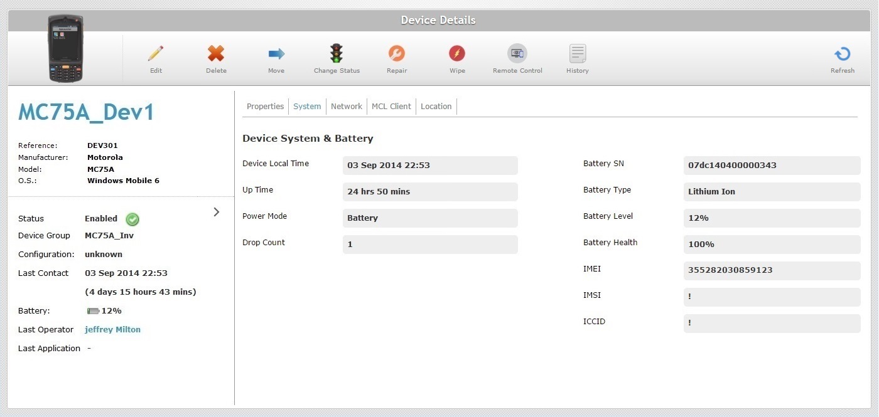Click the Edit icon in the toolbar
This screenshot has height=417, width=879.
[155, 53]
